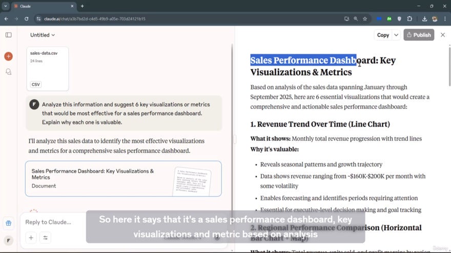Open browser downloads icon

click(424, 18)
